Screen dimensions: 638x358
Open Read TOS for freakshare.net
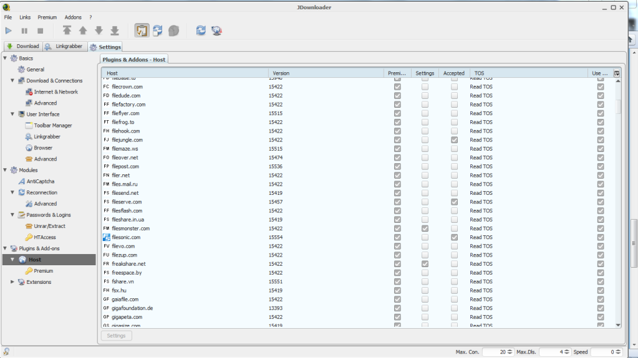pyautogui.click(x=481, y=264)
